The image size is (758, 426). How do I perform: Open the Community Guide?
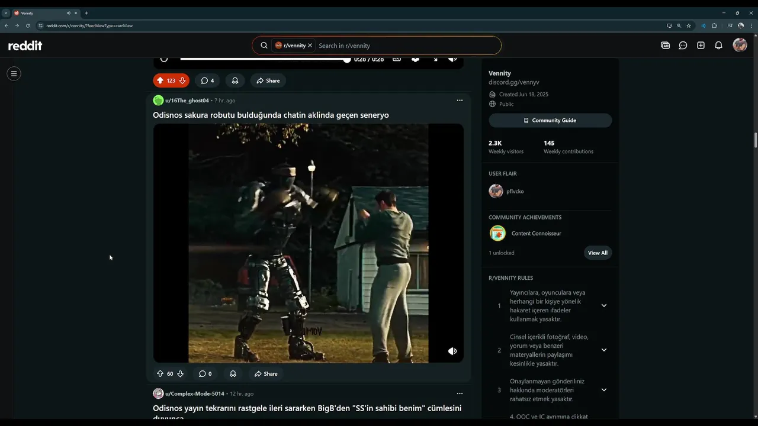tap(550, 120)
